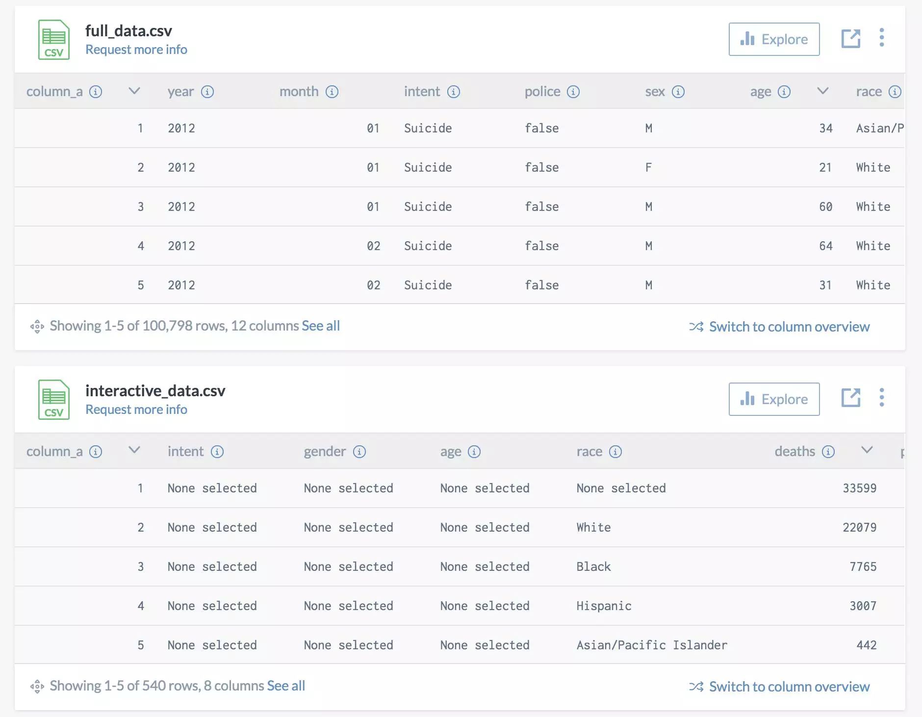Click the full_data.csv file icon
Screen dimensions: 922x717
(53, 40)
